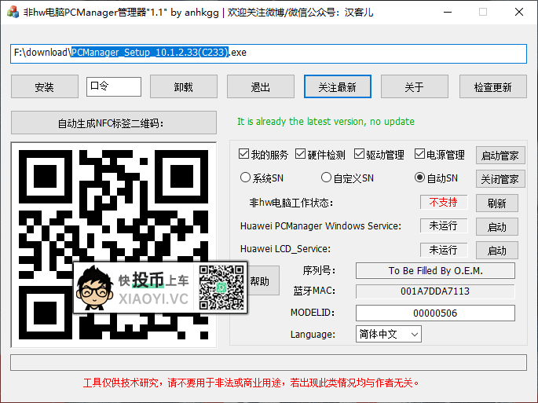Image resolution: width=538 pixels, height=403 pixels.
Task: Click the 安装 (Install) button
Action: [x=45, y=86]
